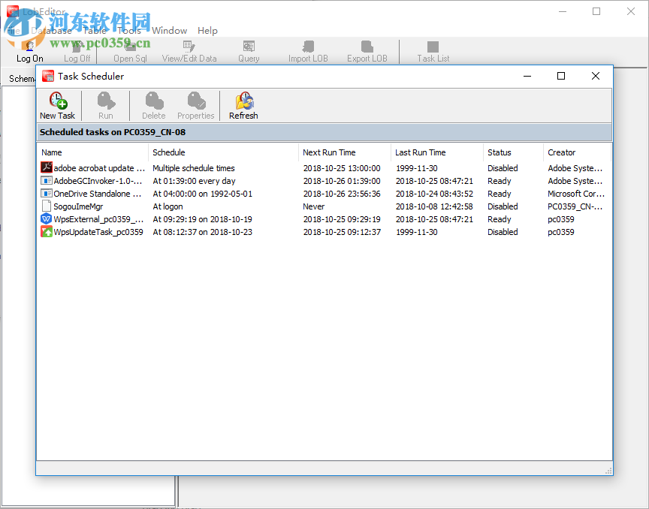Open the Export LOB tool

tap(367, 50)
